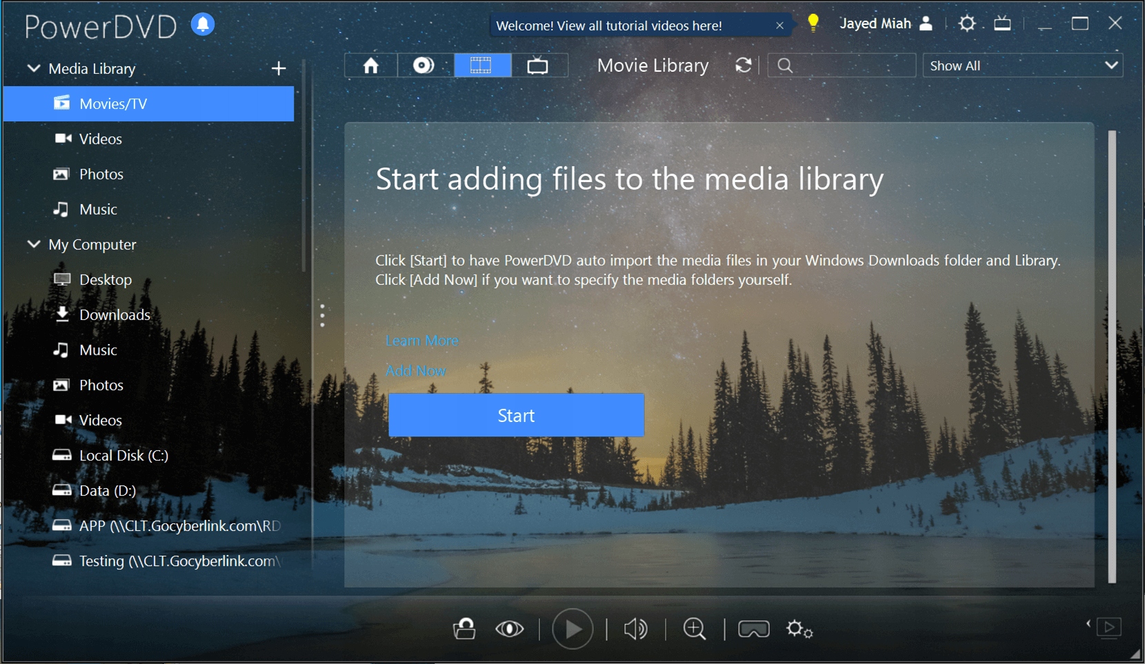
Task: Click the notification bell icon
Action: pyautogui.click(x=203, y=24)
